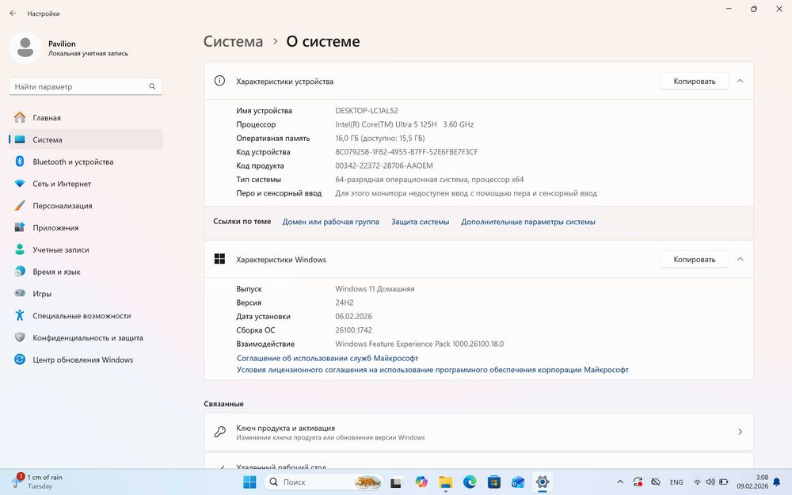Switch input language via ENG
Screen dimensions: 792x495
676,482
